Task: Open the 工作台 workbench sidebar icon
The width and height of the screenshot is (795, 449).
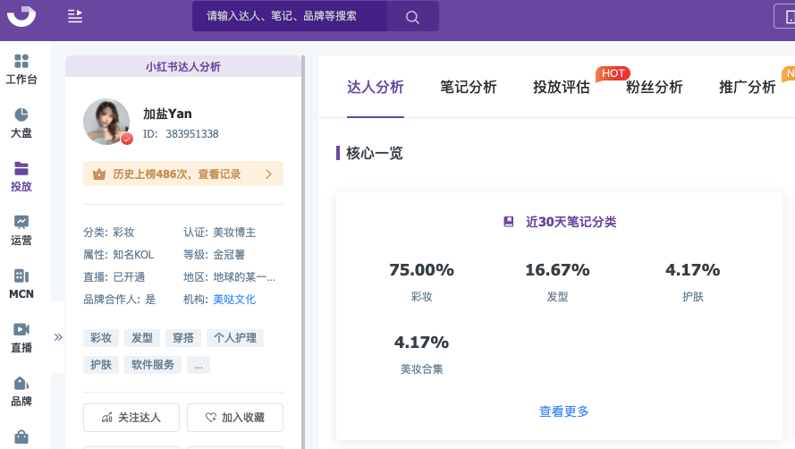Action: [x=21, y=68]
